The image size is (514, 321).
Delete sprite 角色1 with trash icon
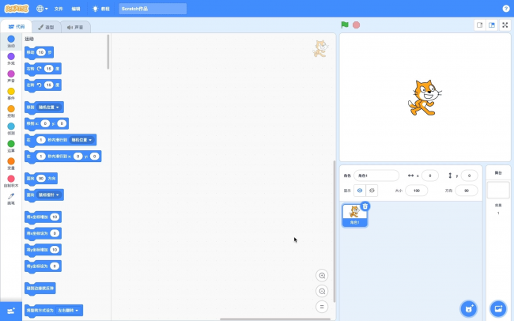tap(365, 206)
